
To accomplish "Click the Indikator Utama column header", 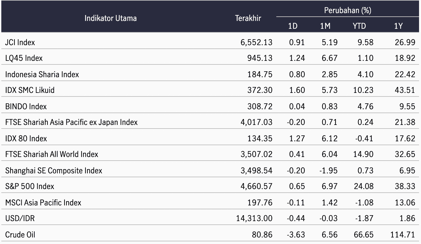I will [x=111, y=18].
